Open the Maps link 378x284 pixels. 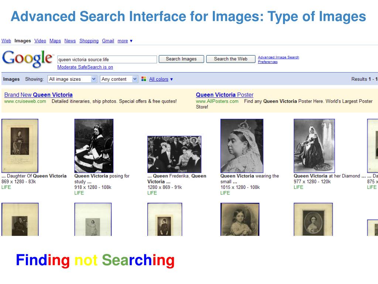pos(55,41)
